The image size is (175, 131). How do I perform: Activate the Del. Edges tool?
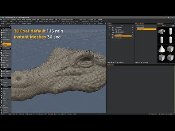(x=5, y=55)
